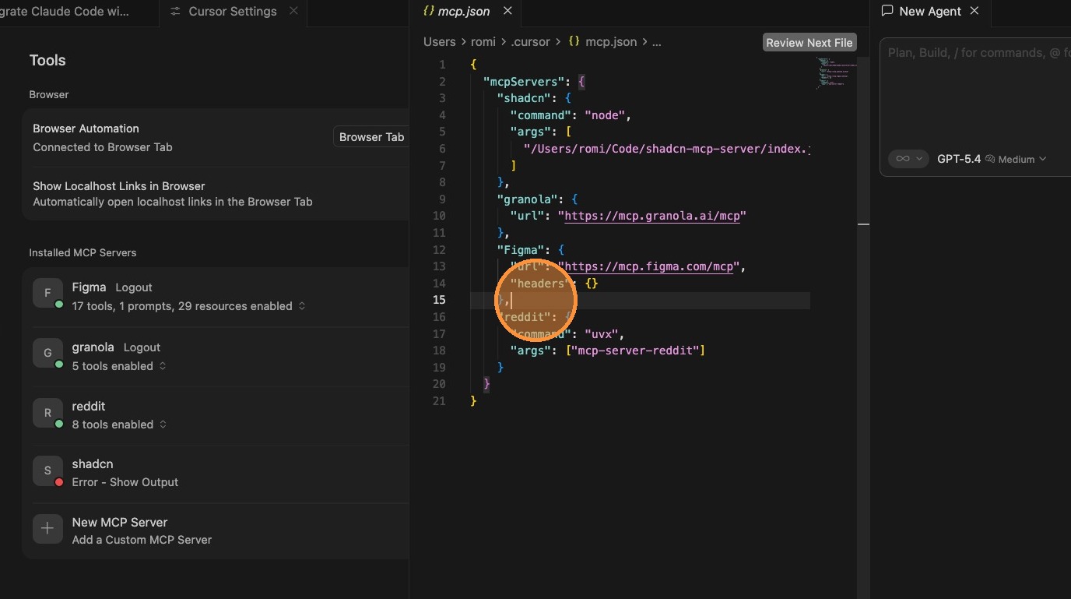Click the breadcrumb ellipsis segment
The height and width of the screenshot is (599, 1071).
click(656, 42)
